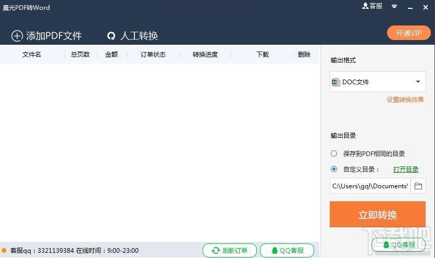Click the 添加PDF文件 label
Screen dimensions: 435x258
point(54,36)
